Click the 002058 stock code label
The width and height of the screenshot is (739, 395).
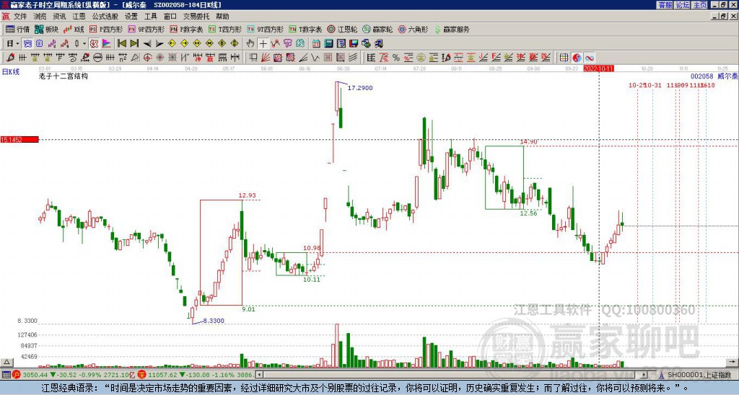(x=701, y=76)
